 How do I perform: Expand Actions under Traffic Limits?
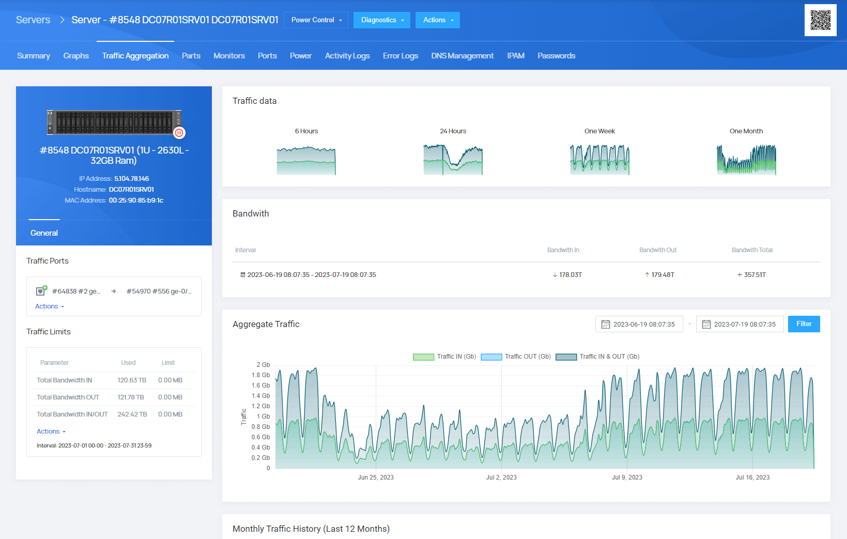point(51,432)
